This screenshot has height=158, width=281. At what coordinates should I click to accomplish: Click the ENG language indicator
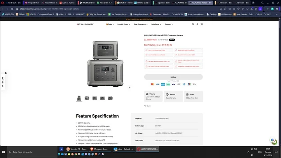(x=260, y=152)
